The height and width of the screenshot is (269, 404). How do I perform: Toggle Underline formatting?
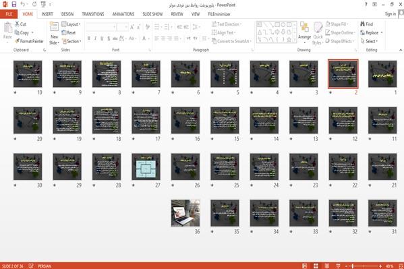pyautogui.click(x=102, y=38)
